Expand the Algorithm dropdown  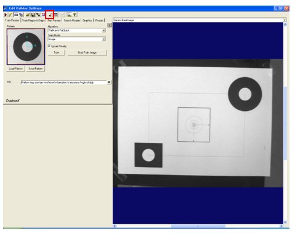[x=104, y=30]
